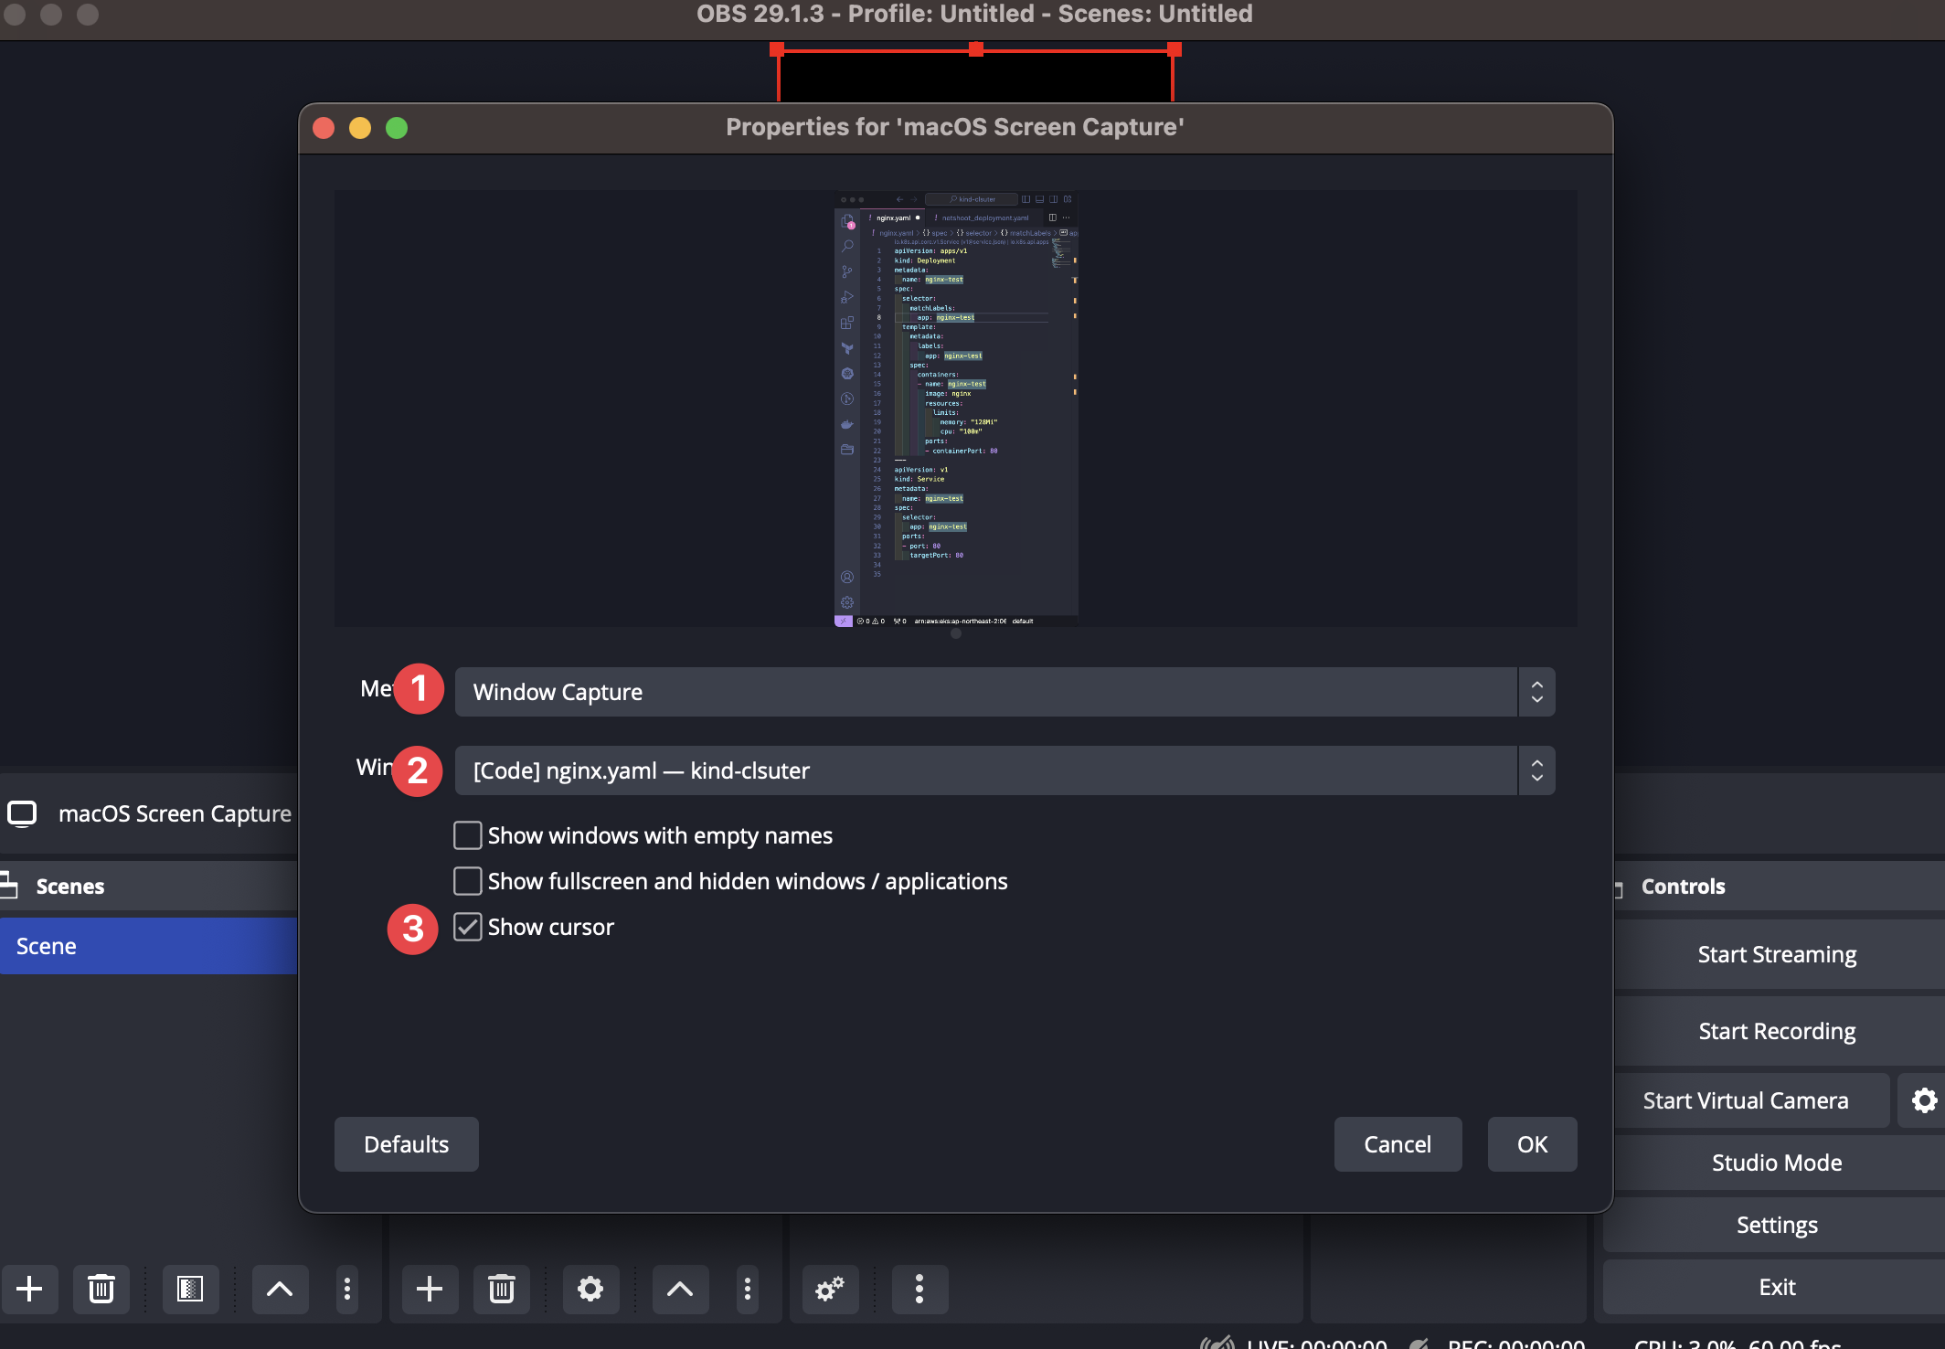Click the Defaults button
Screen dimensions: 1945x1349
pos(406,1144)
